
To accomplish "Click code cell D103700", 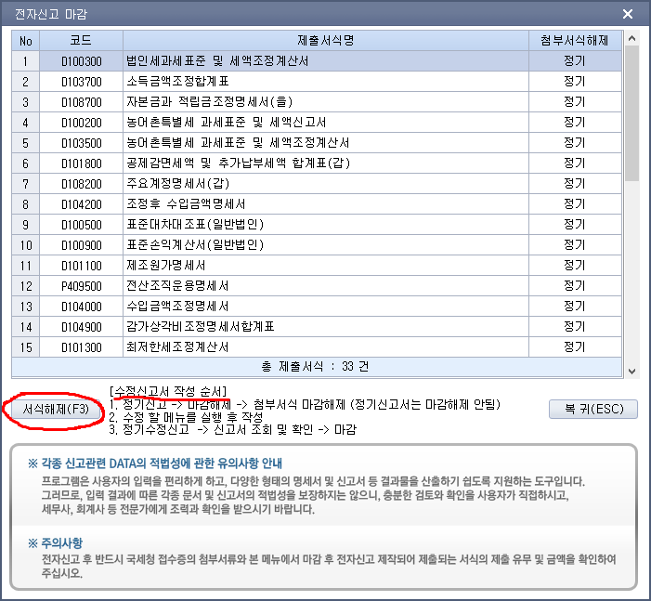I will point(82,82).
